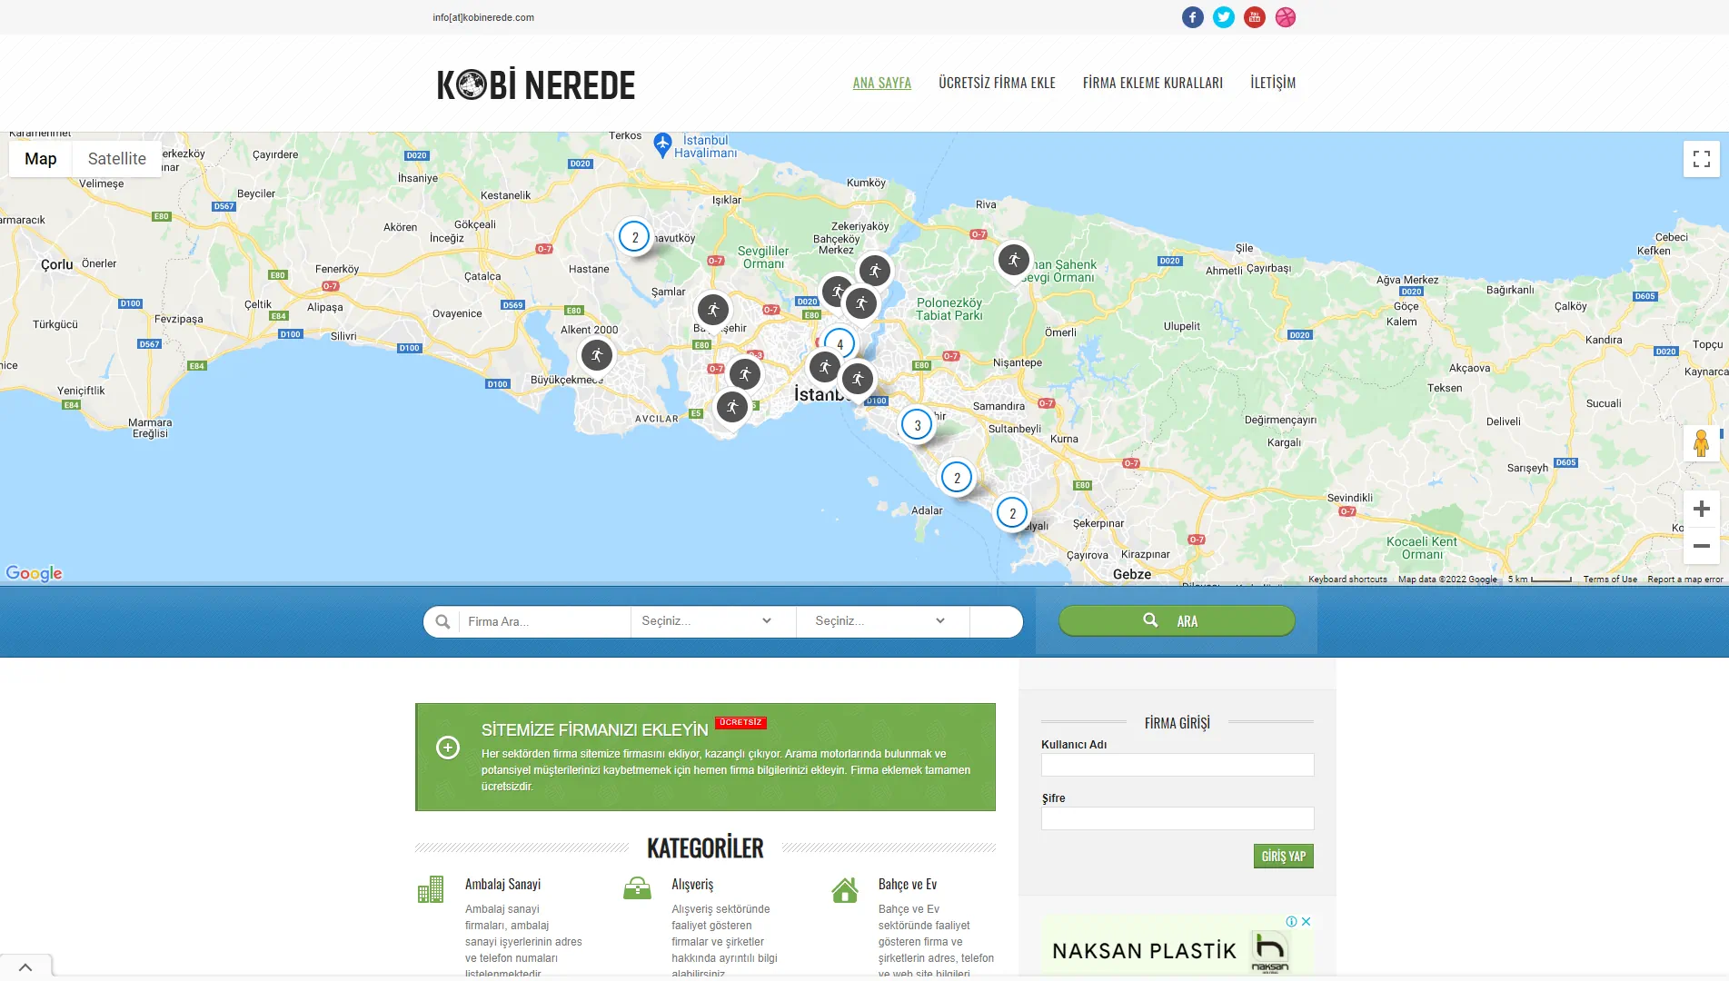Screen dimensions: 1729x981
Task: Open Firma Ekleme Kuralları page
Action: 1152,83
